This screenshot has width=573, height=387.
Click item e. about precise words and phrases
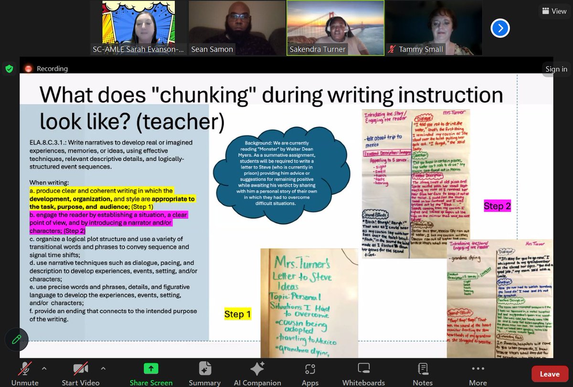[109, 295]
